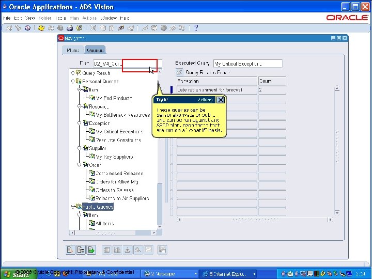Viewport: 372px width, 279px height.
Task: Click the results table horizontal scrollbar right arrow
Action: [x=330, y=220]
